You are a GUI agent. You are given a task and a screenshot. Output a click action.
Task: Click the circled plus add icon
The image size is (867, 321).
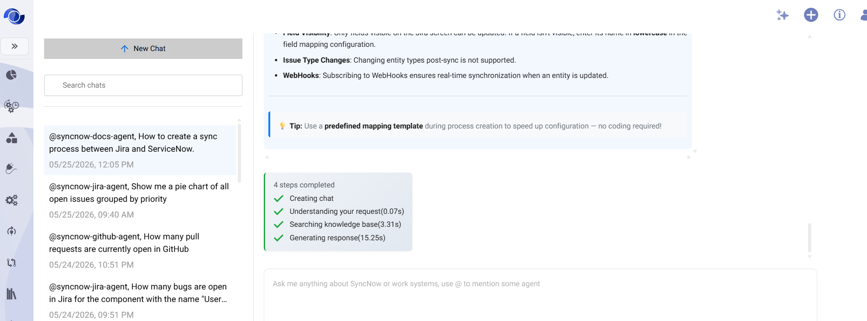[x=811, y=15]
